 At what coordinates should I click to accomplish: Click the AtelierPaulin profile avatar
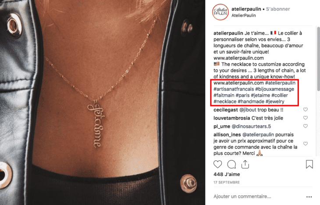[220, 12]
